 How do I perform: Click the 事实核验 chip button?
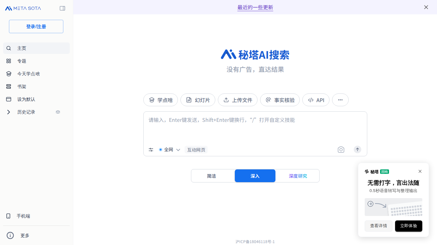[x=280, y=100]
